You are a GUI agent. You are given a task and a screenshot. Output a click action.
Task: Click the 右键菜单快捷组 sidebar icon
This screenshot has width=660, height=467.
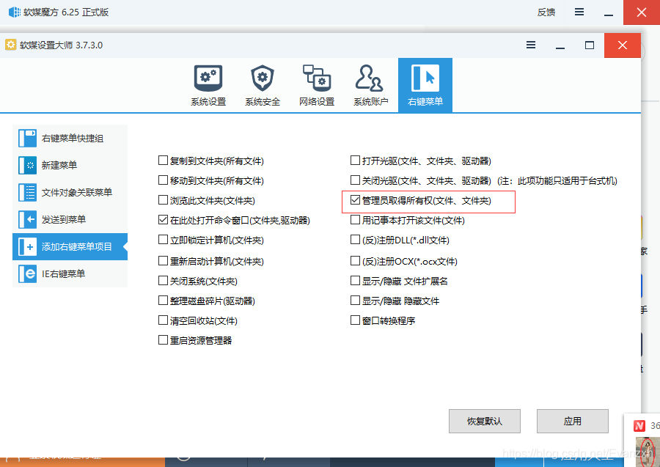[27, 138]
